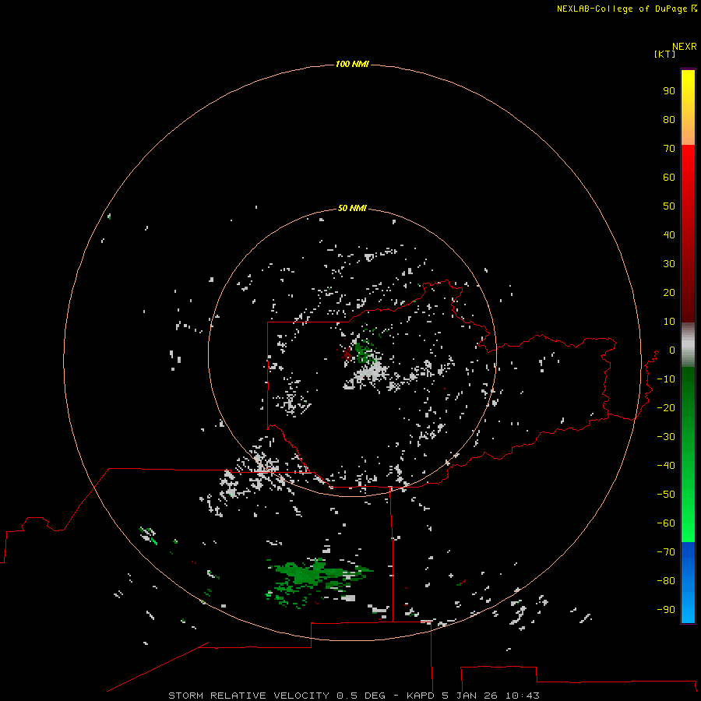Click the NEXR label above color scale
Screen dimensions: 701x701
pos(684,47)
